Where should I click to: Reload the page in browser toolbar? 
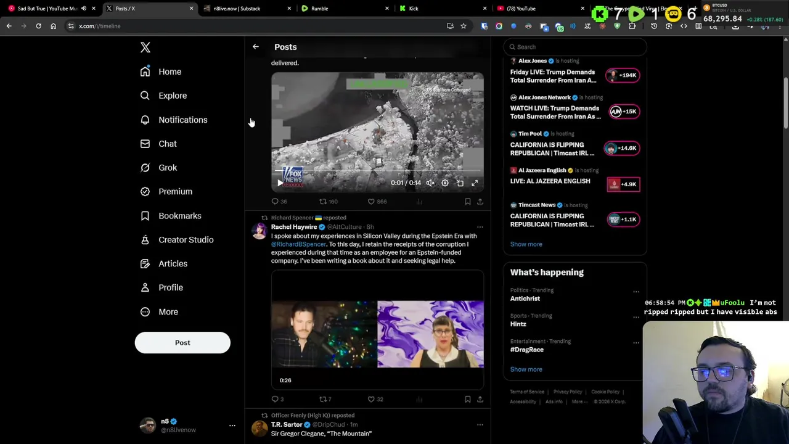pos(38,26)
